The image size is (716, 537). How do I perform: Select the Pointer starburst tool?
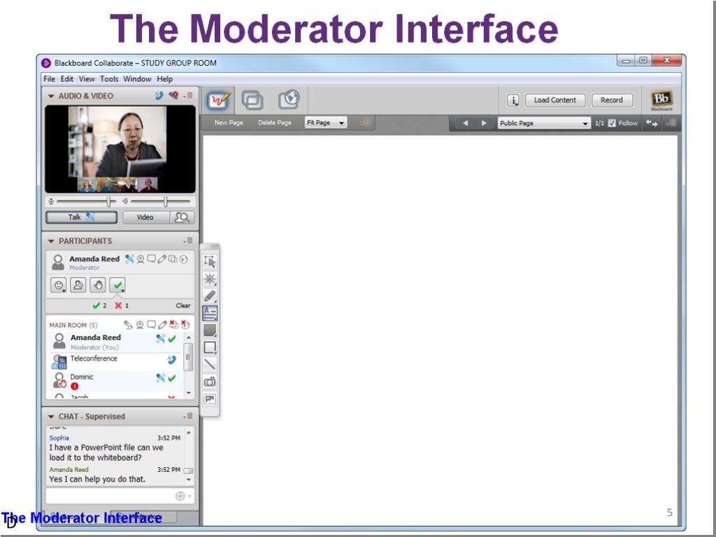tap(210, 278)
